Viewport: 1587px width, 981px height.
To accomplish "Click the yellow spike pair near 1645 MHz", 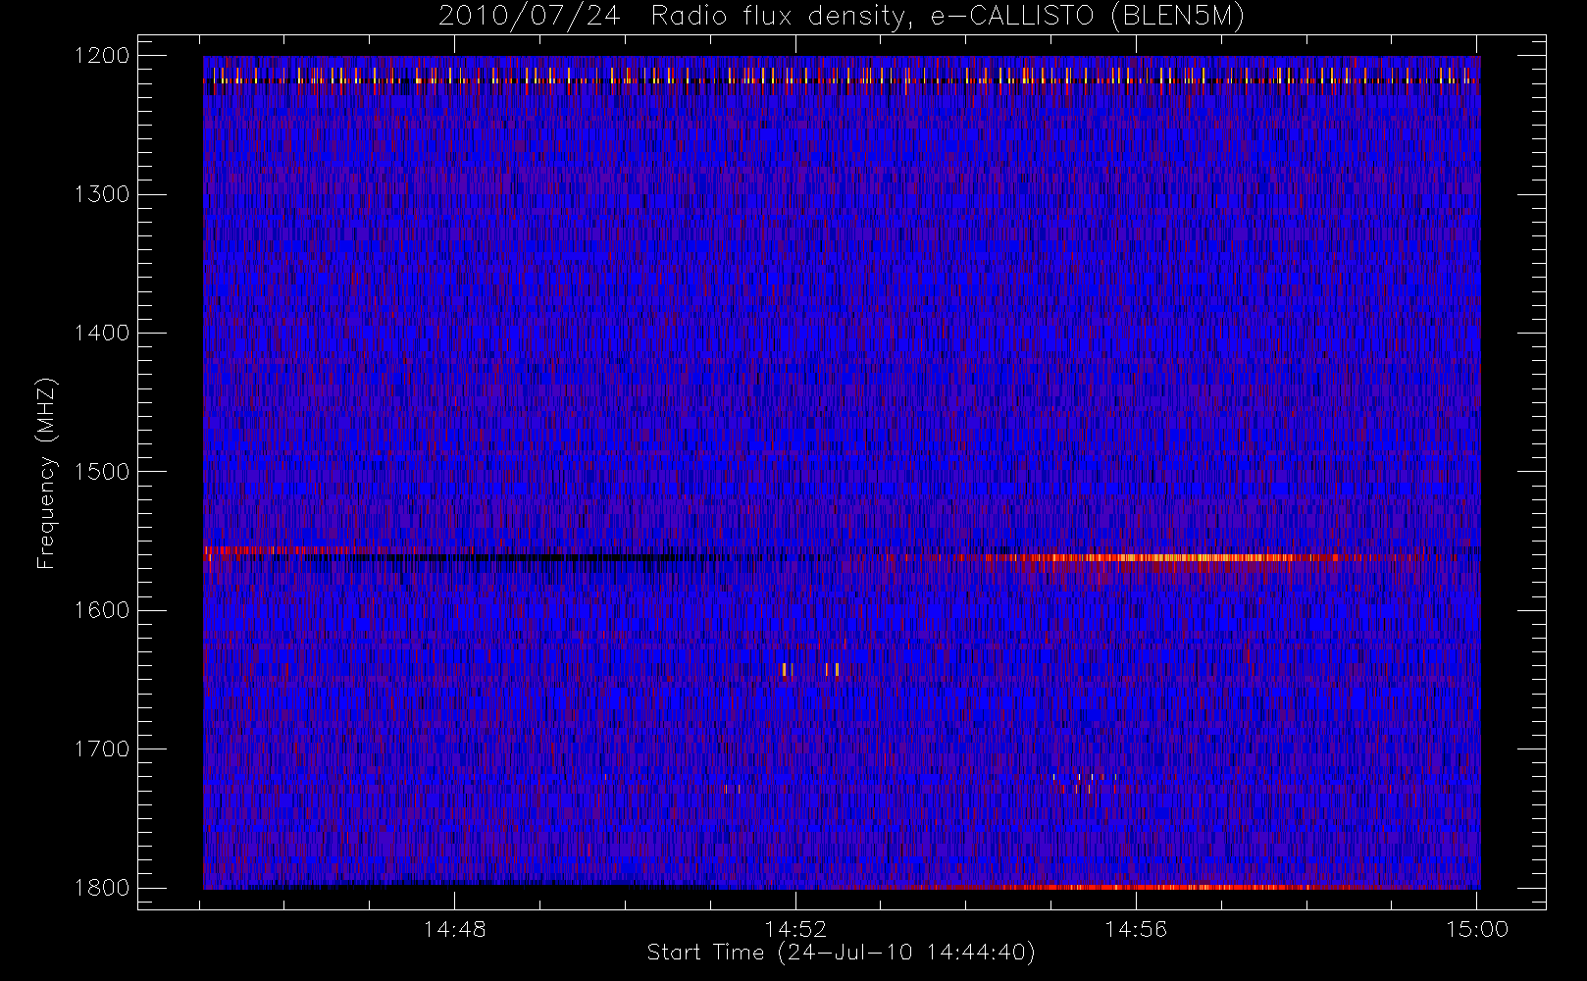I will pyautogui.click(x=810, y=669).
